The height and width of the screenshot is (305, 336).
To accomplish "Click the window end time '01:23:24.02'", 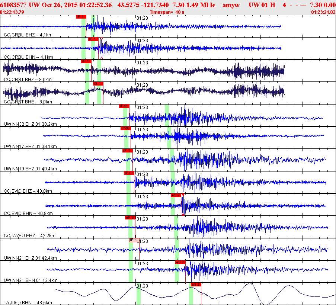I will pos(323,12).
